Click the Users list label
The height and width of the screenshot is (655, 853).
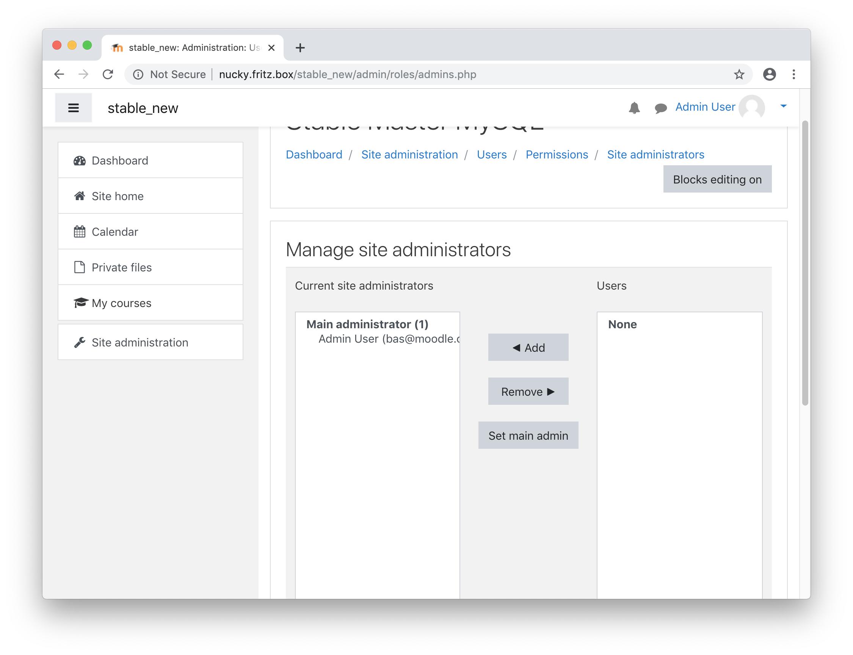(x=611, y=286)
